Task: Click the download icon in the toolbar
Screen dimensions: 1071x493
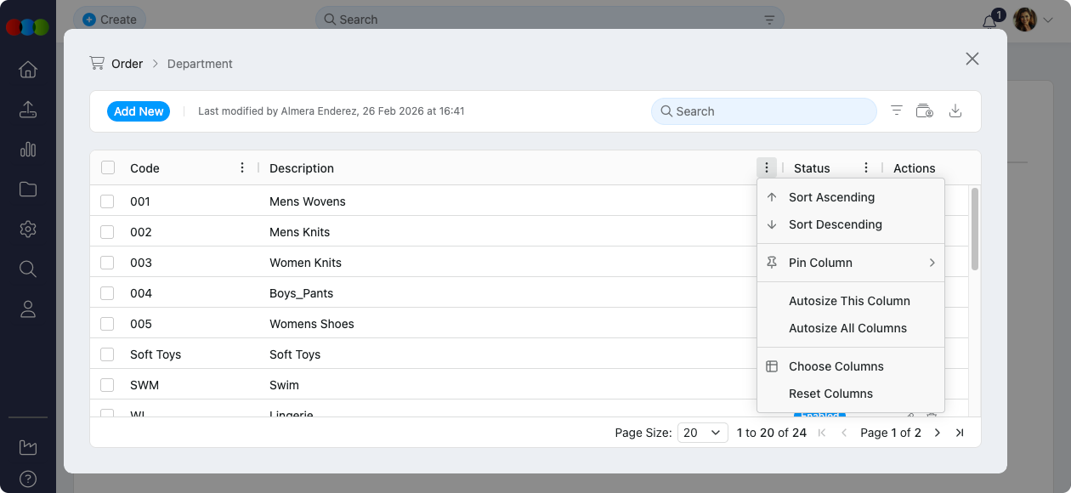Action: [955, 110]
